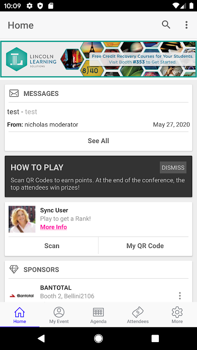Open the Agenda tab
The image size is (197, 350).
(x=98, y=315)
